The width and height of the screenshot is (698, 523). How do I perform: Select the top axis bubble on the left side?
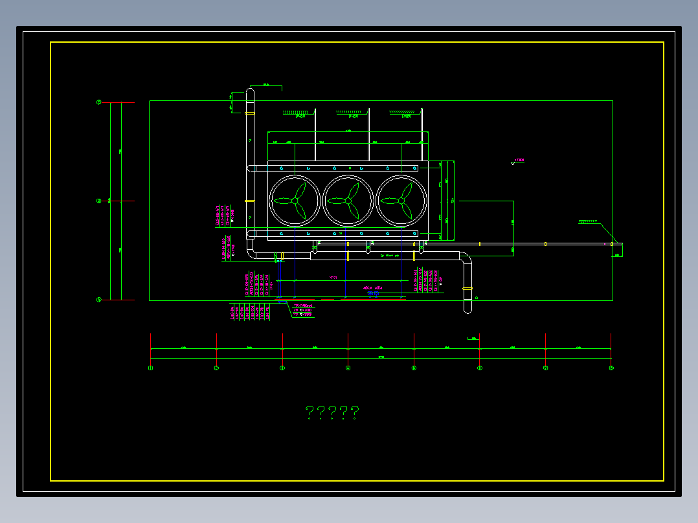pos(99,102)
